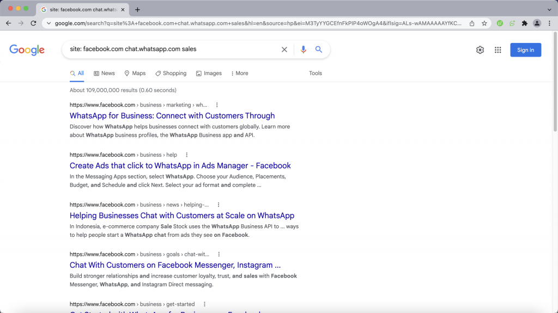The image size is (558, 313).
Task: Open a new tab with the plus icon
Action: pos(137,10)
